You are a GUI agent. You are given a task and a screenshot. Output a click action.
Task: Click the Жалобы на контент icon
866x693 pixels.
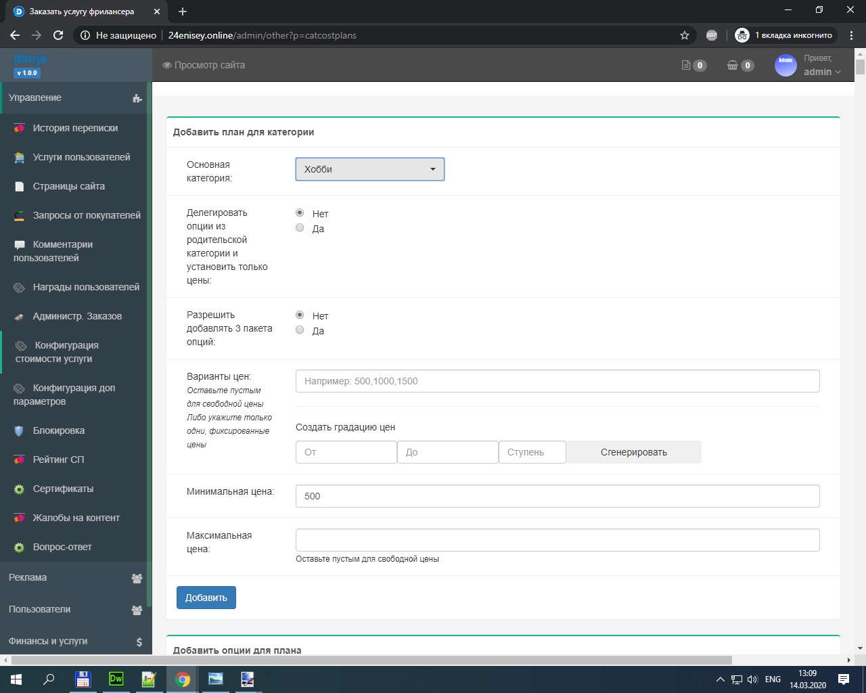point(20,518)
